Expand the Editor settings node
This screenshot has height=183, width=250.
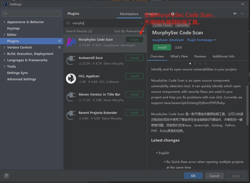tap(4, 35)
